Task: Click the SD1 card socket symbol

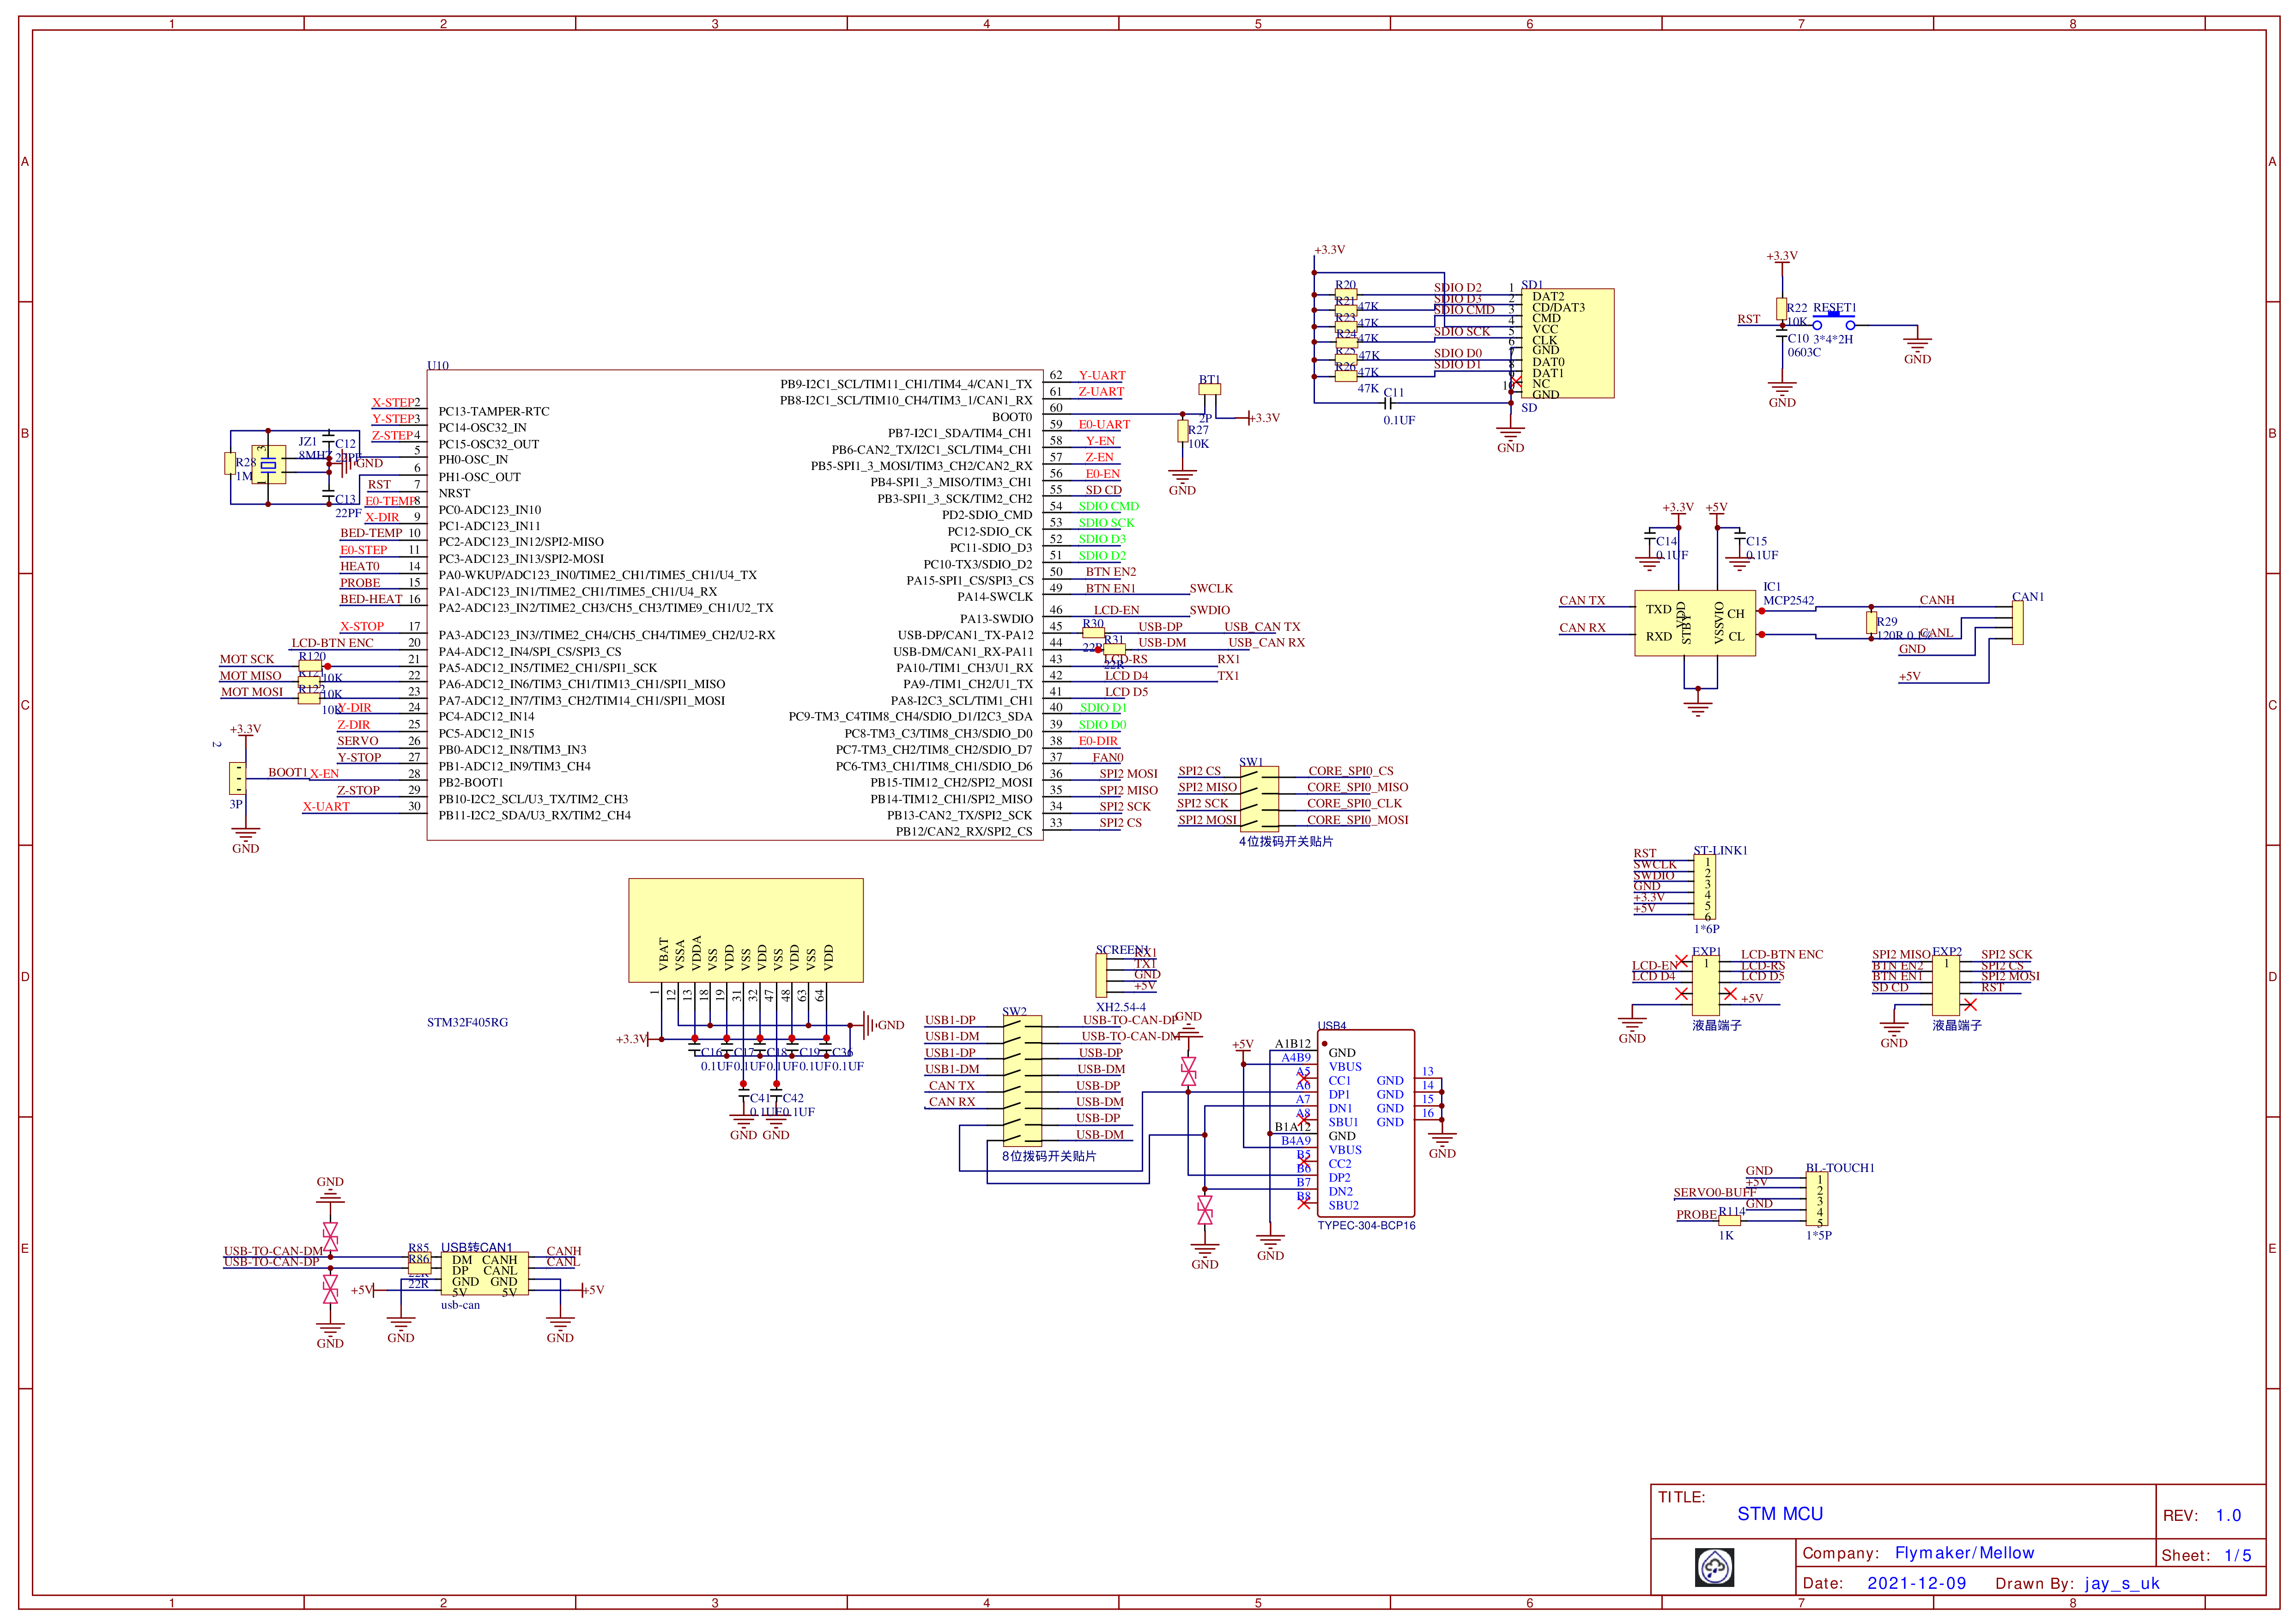Action: click(x=1567, y=343)
